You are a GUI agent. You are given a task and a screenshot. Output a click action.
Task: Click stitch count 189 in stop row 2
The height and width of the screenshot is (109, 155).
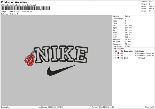tap(122, 56)
